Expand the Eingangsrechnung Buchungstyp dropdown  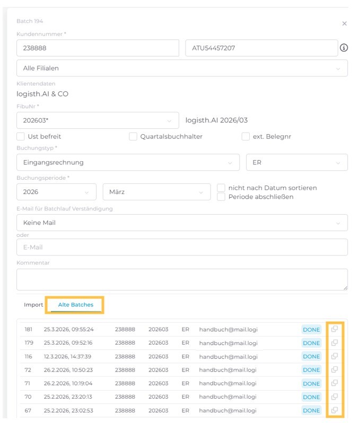[x=128, y=162]
